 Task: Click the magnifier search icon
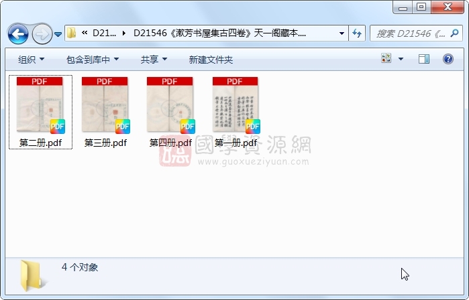tap(455, 33)
